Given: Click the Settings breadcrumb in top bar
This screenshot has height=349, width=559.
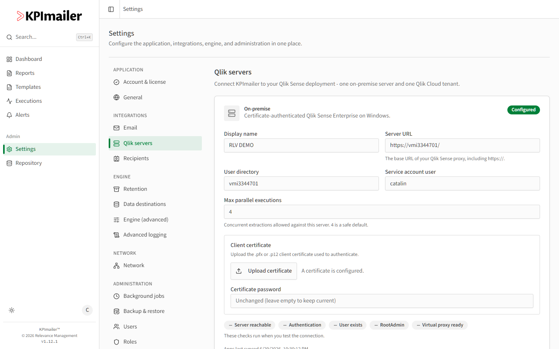Looking at the screenshot, I should 133,9.
